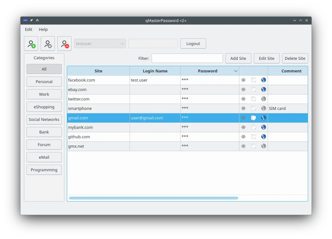
Task: Open the Edit menu
Action: pos(28,29)
